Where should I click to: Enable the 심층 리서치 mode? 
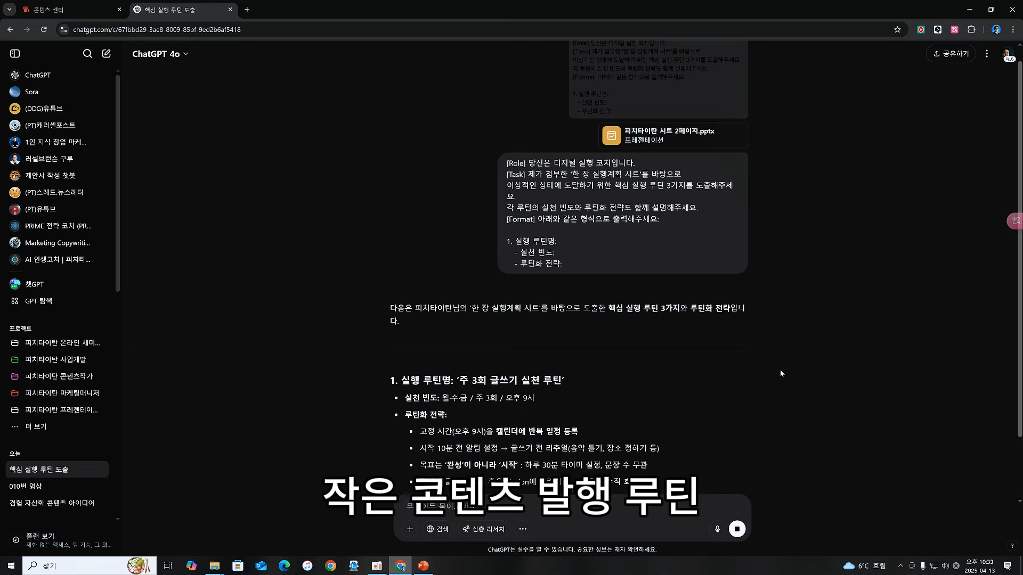(484, 529)
